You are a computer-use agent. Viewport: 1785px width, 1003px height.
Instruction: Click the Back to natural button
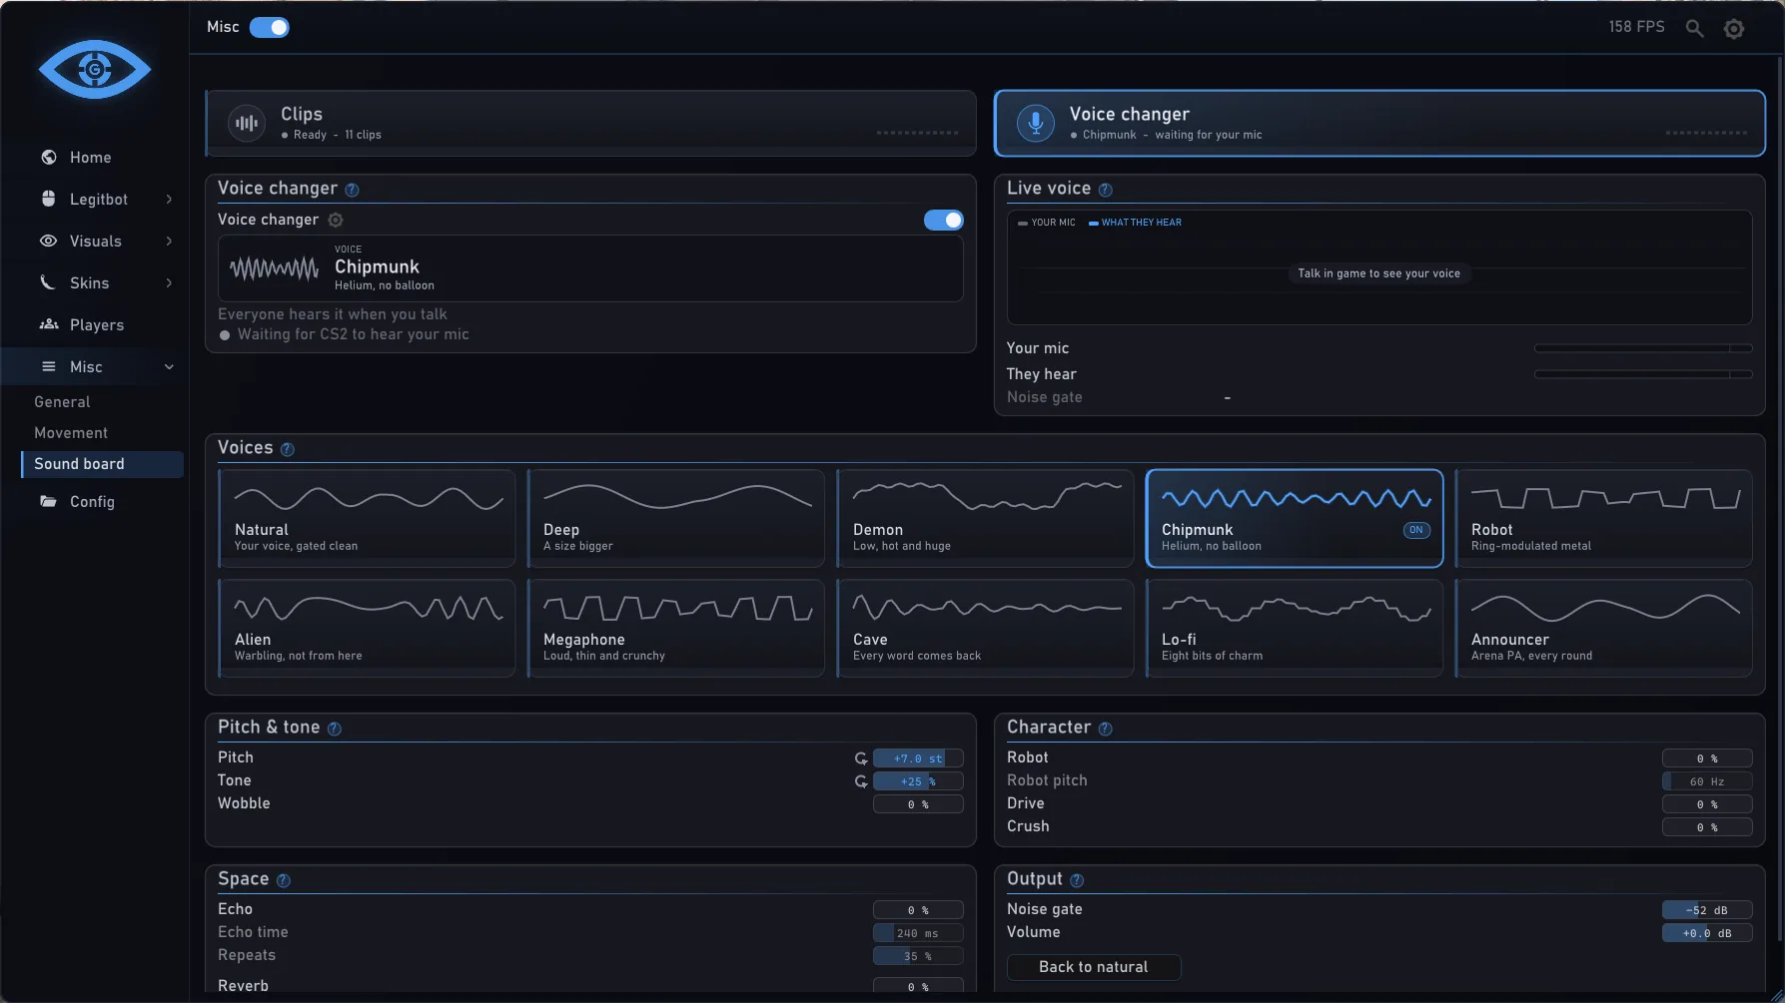tap(1094, 967)
